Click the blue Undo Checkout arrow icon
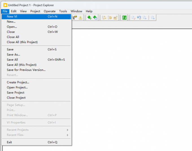This screenshot has width=192, height=151. tap(139, 17)
